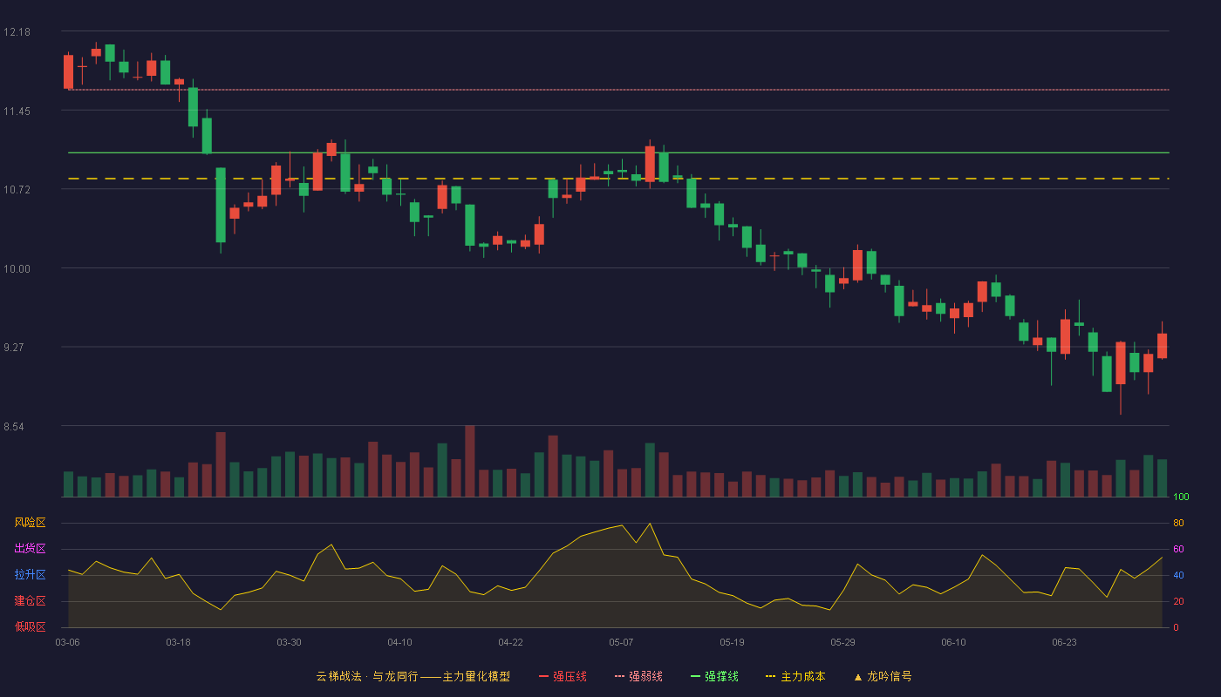Image resolution: width=1221 pixels, height=697 pixels.
Task: Click the 05-29 date label
Action: coord(842,642)
